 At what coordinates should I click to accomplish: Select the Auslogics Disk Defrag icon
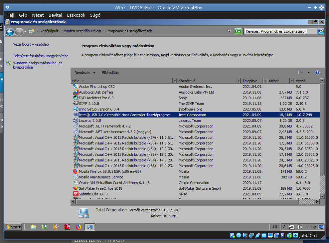pyautogui.click(x=76, y=92)
